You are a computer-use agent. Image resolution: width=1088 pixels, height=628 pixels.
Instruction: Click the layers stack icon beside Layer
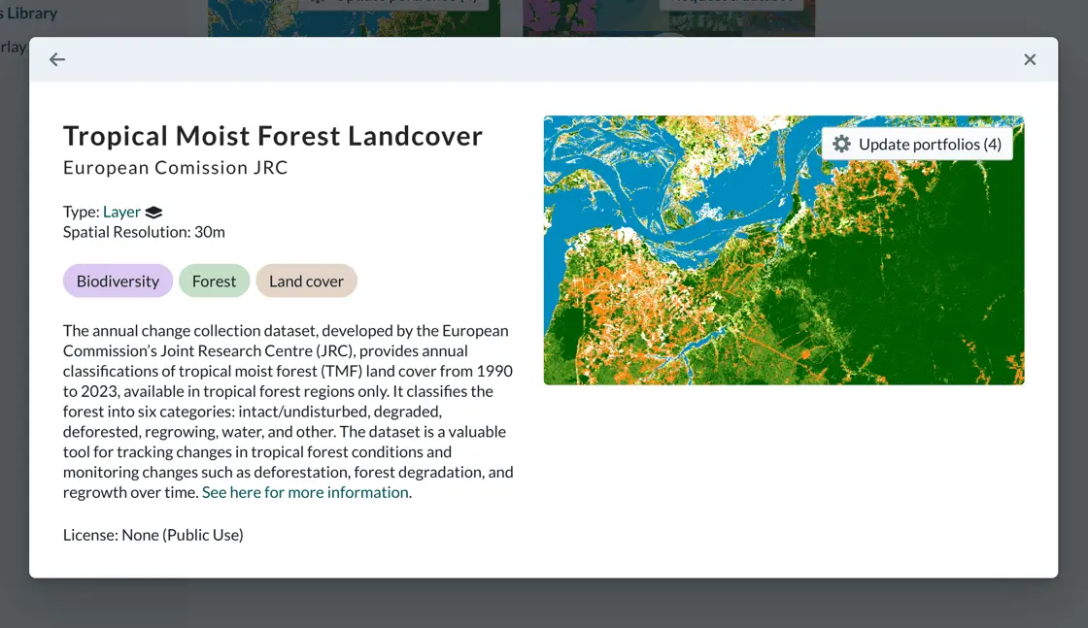tap(153, 213)
